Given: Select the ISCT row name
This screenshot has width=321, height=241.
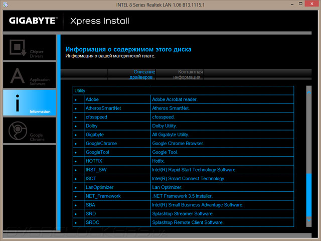Looking at the screenshot, I should click(x=91, y=179).
